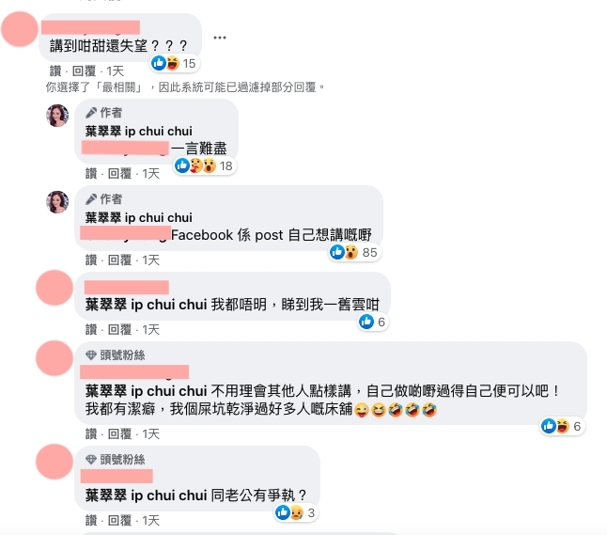The width and height of the screenshot is (607, 535).
Task: Like the 講到咁甜還失望 comment
Action: [x=55, y=71]
